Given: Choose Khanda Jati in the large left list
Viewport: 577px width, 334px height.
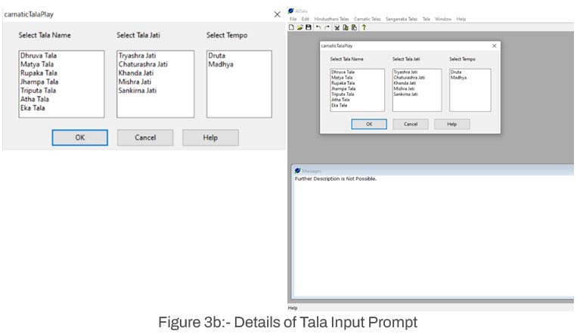Looking at the screenshot, I should click(x=136, y=73).
